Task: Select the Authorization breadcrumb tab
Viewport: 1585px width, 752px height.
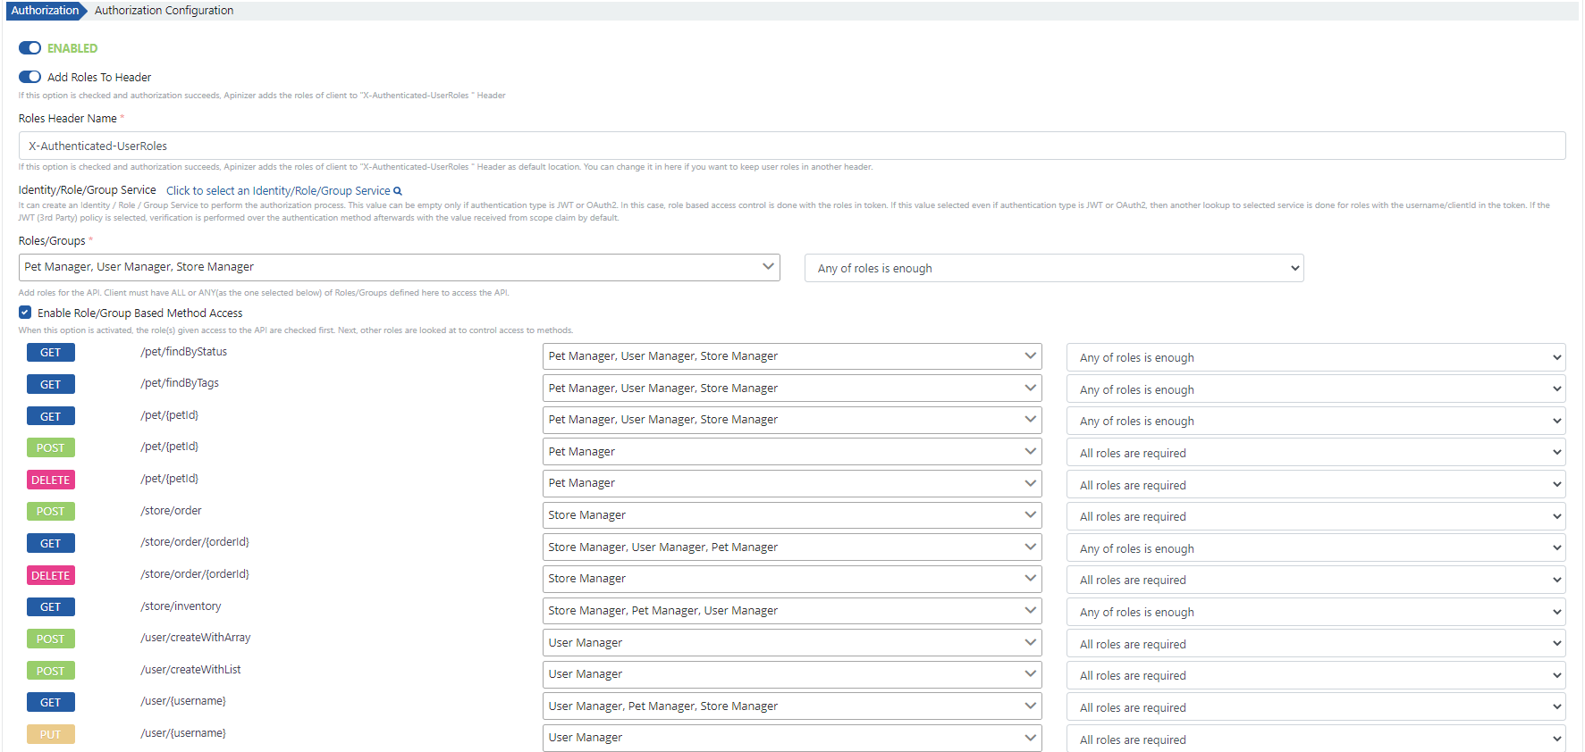Action: tap(45, 11)
